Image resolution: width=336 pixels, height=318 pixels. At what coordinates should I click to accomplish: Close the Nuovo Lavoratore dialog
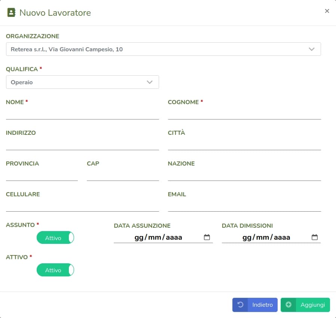[327, 11]
